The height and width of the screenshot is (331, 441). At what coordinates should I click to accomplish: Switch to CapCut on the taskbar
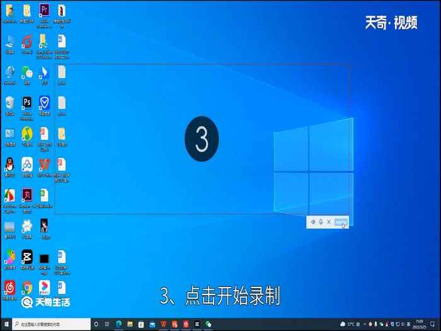point(197,325)
